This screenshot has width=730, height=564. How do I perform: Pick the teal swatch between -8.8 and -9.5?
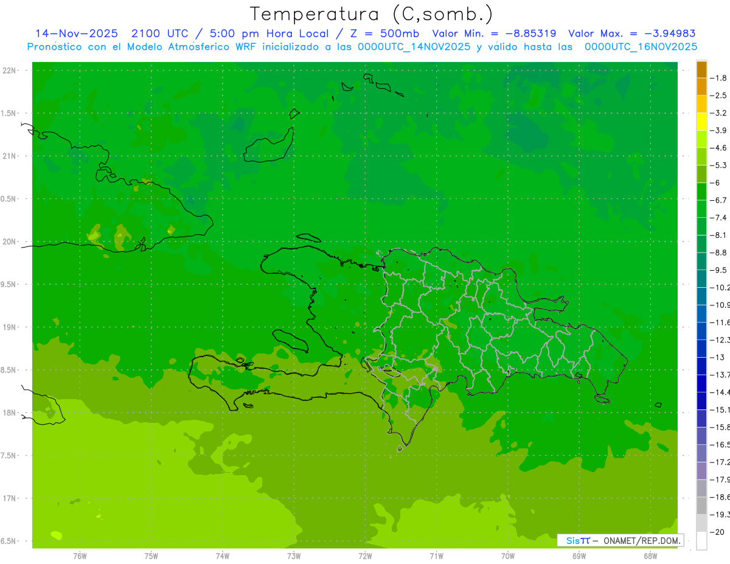coord(702,261)
